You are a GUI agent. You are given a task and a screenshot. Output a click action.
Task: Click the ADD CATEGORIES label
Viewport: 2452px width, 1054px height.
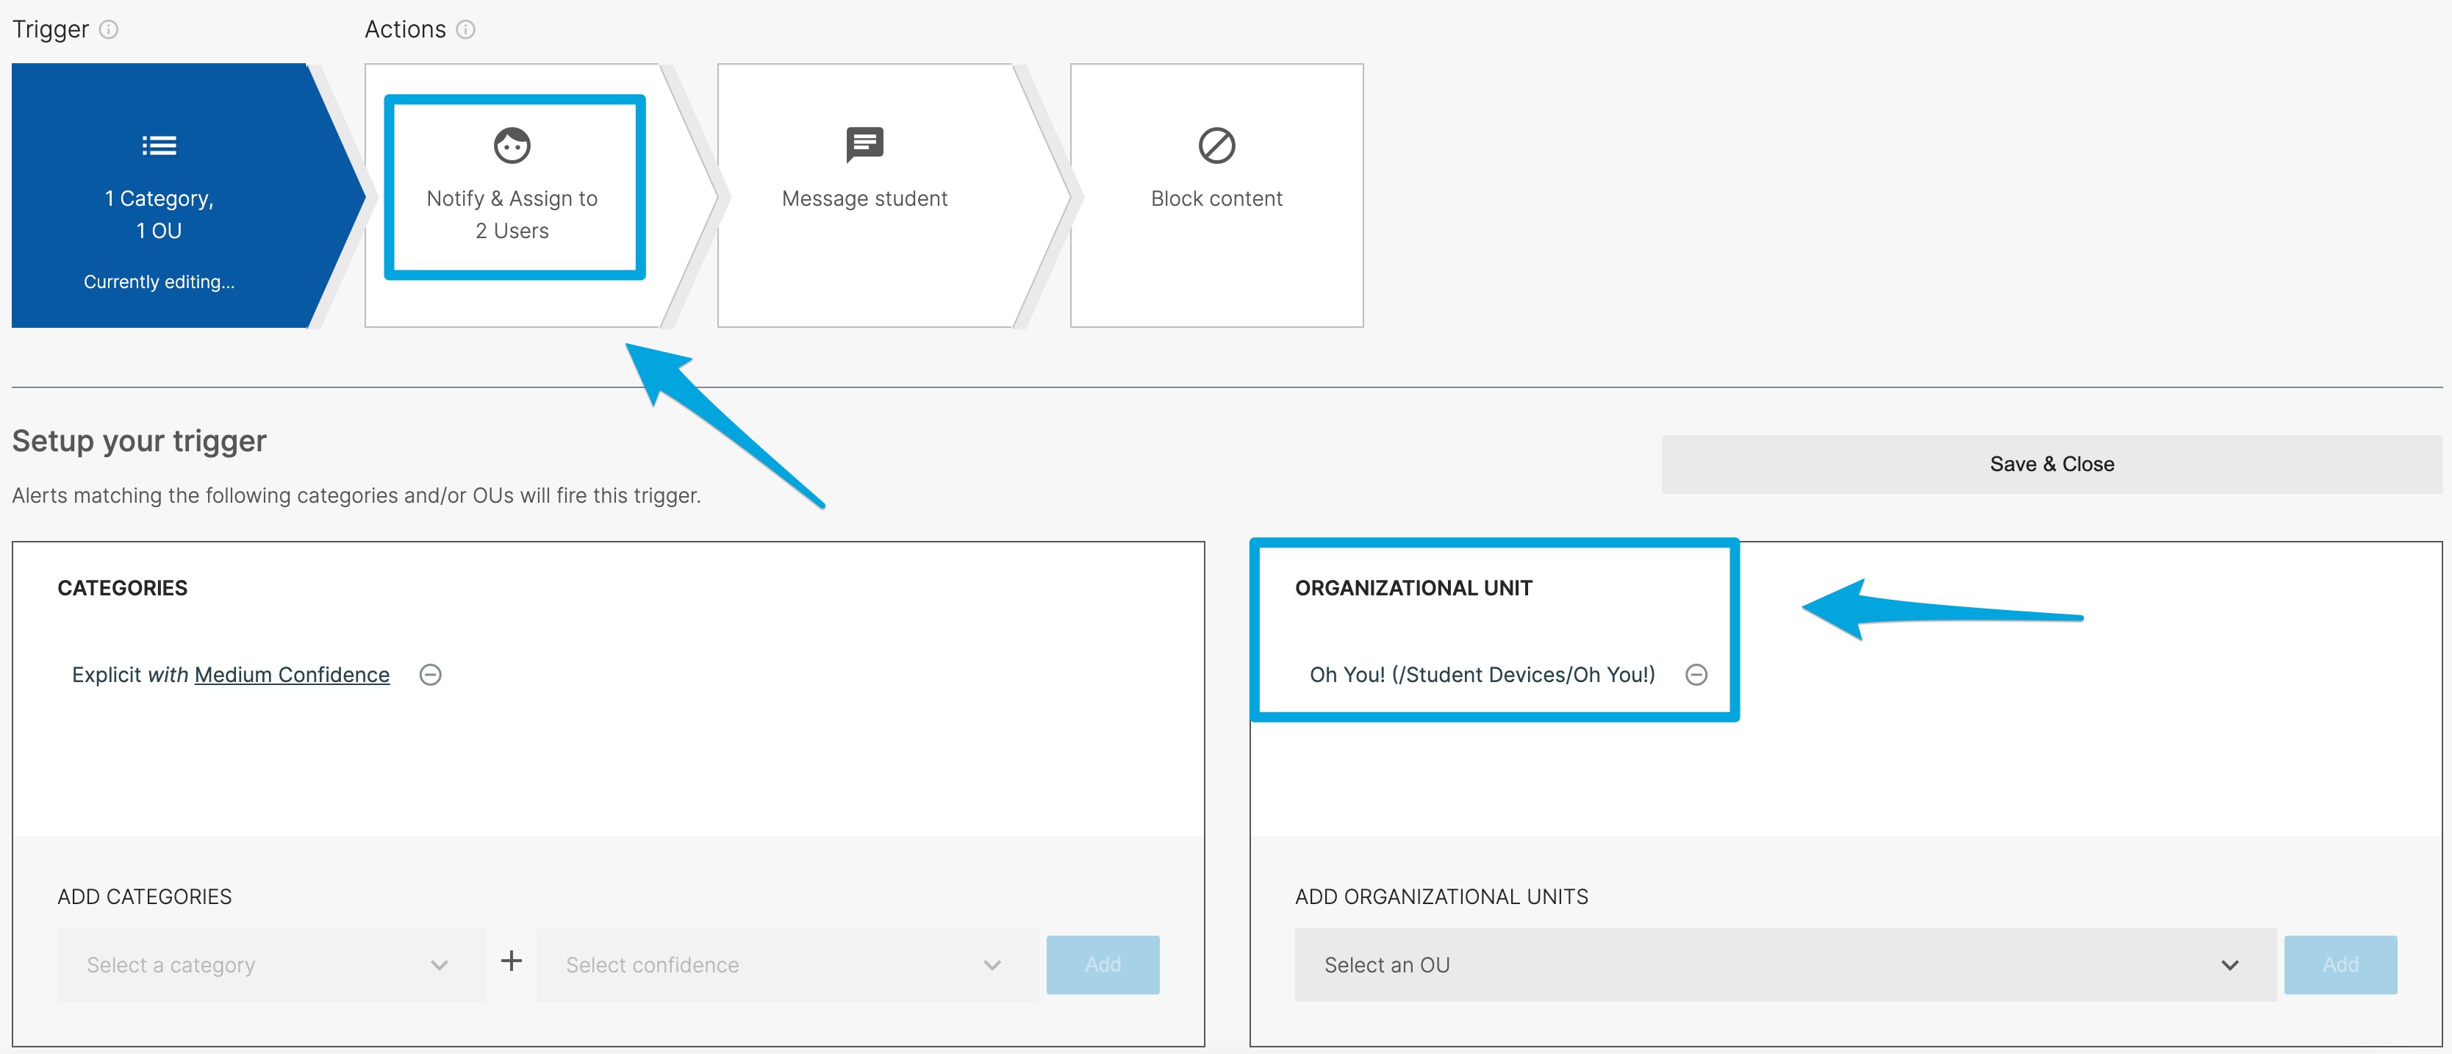(145, 897)
